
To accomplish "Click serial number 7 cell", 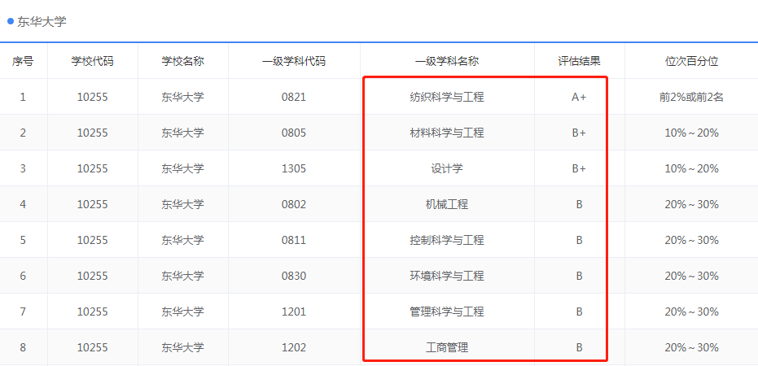I will coord(23,312).
